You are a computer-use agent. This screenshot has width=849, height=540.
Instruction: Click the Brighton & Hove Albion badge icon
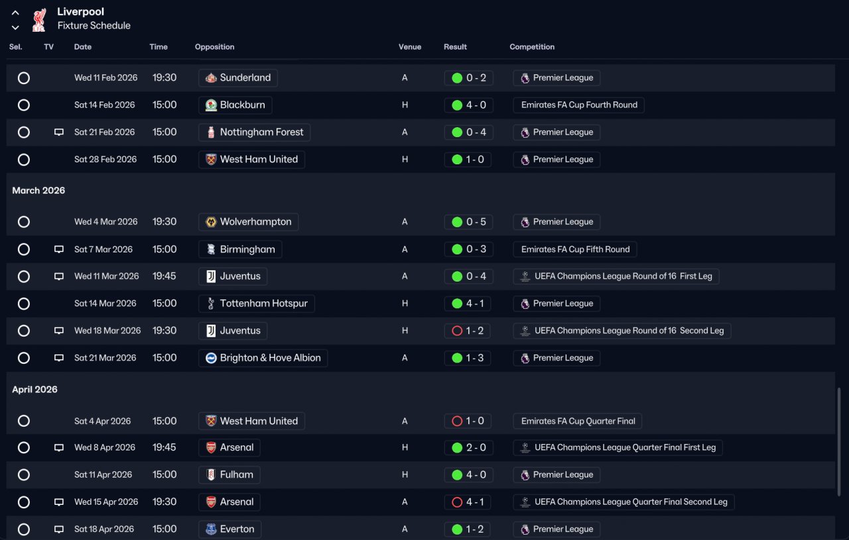[x=211, y=358]
